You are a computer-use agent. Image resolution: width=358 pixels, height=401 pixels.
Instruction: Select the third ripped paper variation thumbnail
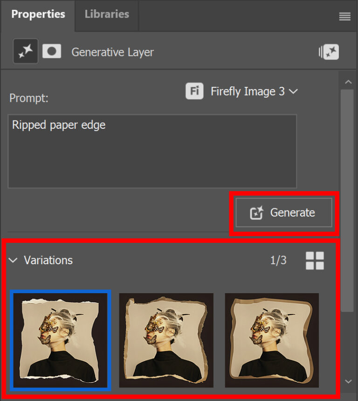272,340
